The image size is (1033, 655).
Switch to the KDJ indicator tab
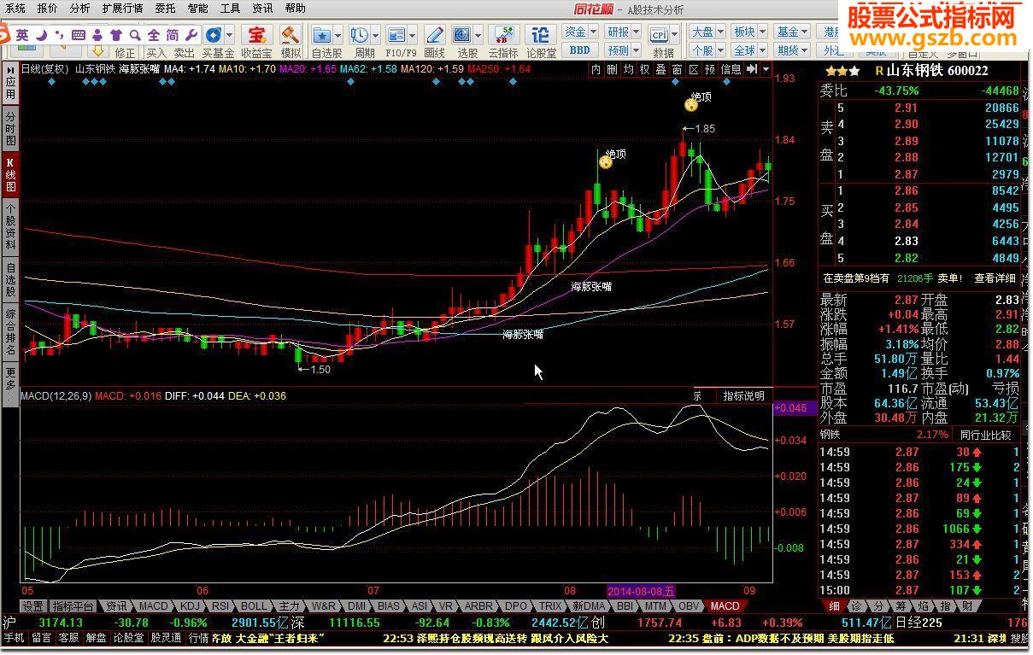click(190, 606)
